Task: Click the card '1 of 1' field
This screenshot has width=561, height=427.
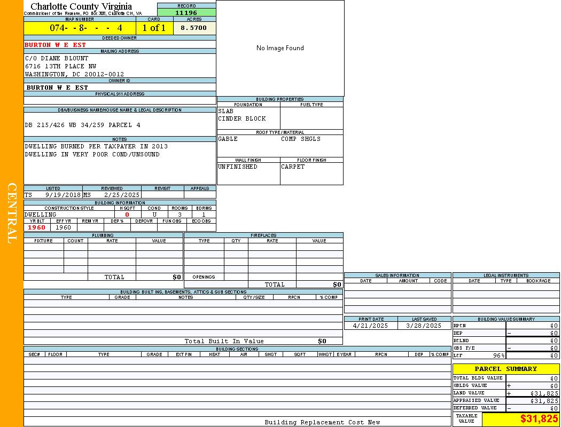Action: coord(154,28)
